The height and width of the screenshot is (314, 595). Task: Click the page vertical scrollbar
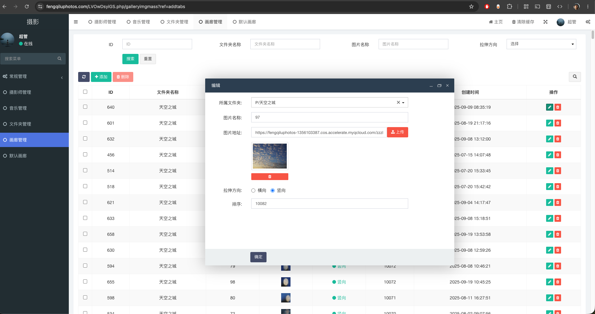coord(593,35)
